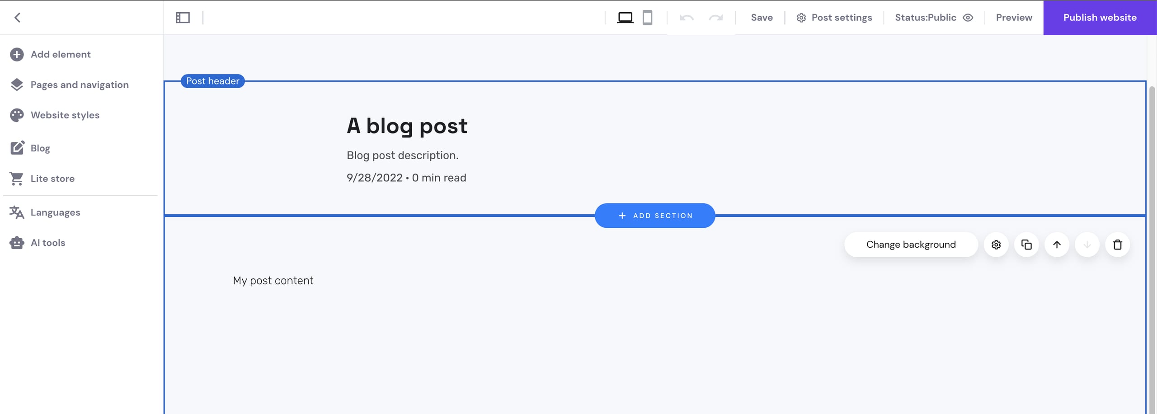The height and width of the screenshot is (414, 1157).
Task: Switch to the Blog panel
Action: click(x=40, y=148)
